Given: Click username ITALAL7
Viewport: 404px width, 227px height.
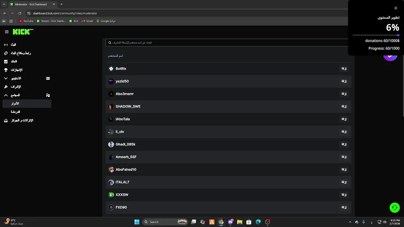Looking at the screenshot, I should 122,182.
